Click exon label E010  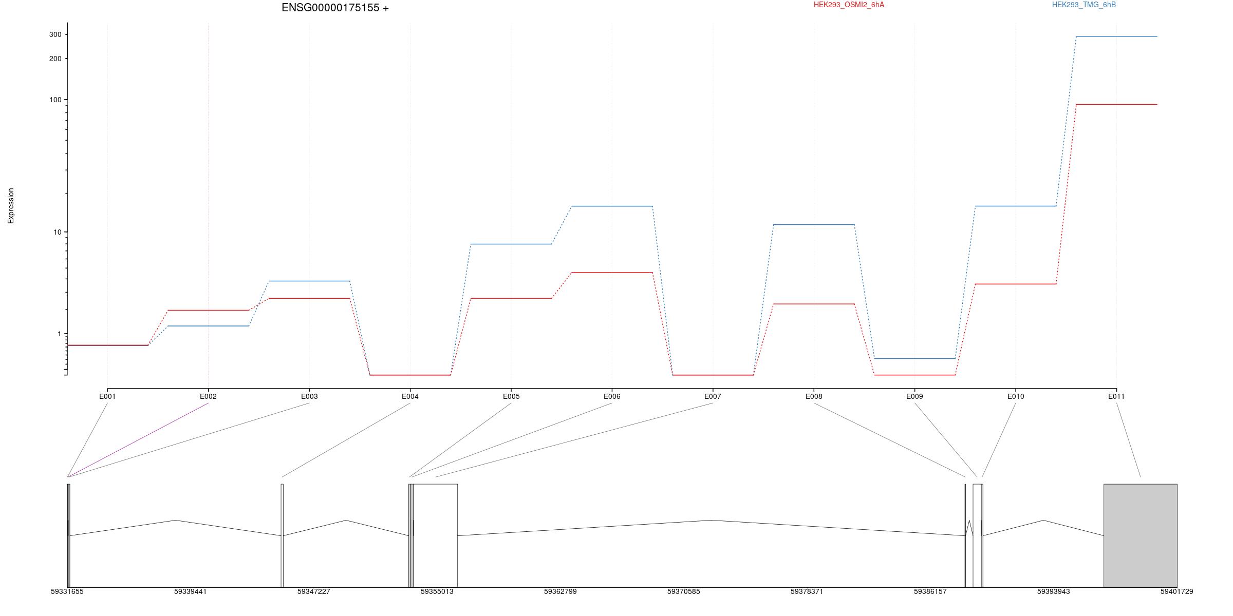(1016, 396)
